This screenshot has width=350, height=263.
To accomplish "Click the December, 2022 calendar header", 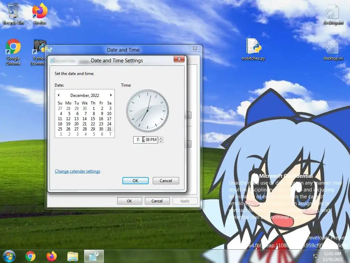I will click(x=85, y=96).
